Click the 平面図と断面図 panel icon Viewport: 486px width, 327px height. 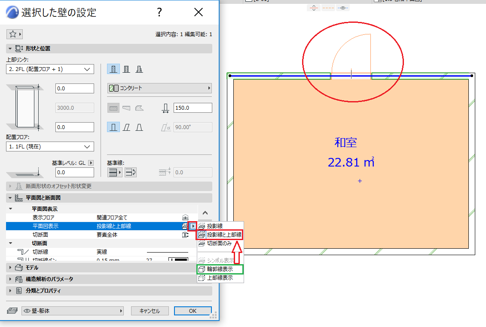coord(19,197)
